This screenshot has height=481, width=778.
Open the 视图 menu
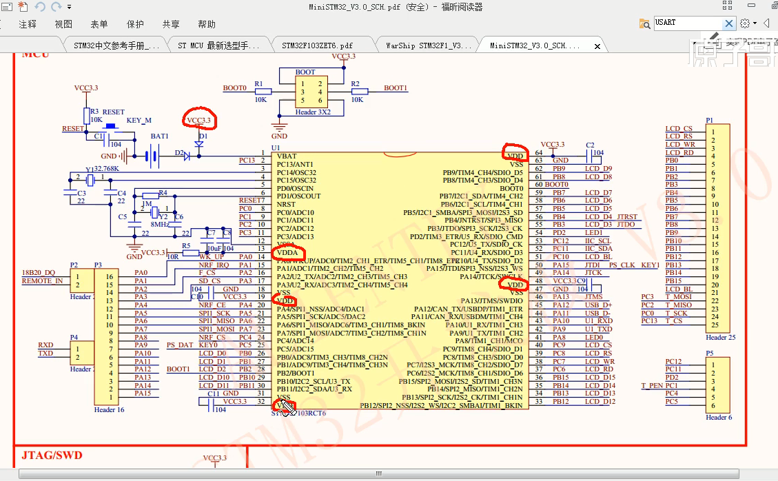(63, 24)
